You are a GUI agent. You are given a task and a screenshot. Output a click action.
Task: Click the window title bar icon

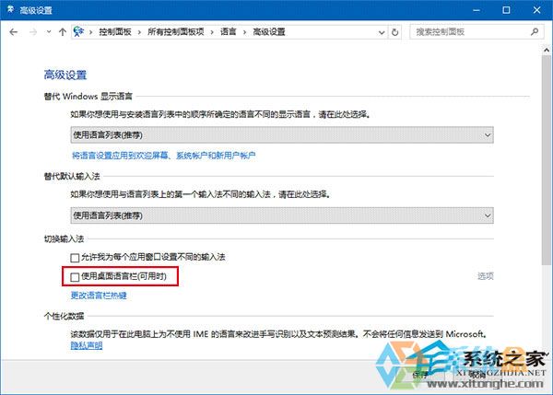tap(10, 9)
